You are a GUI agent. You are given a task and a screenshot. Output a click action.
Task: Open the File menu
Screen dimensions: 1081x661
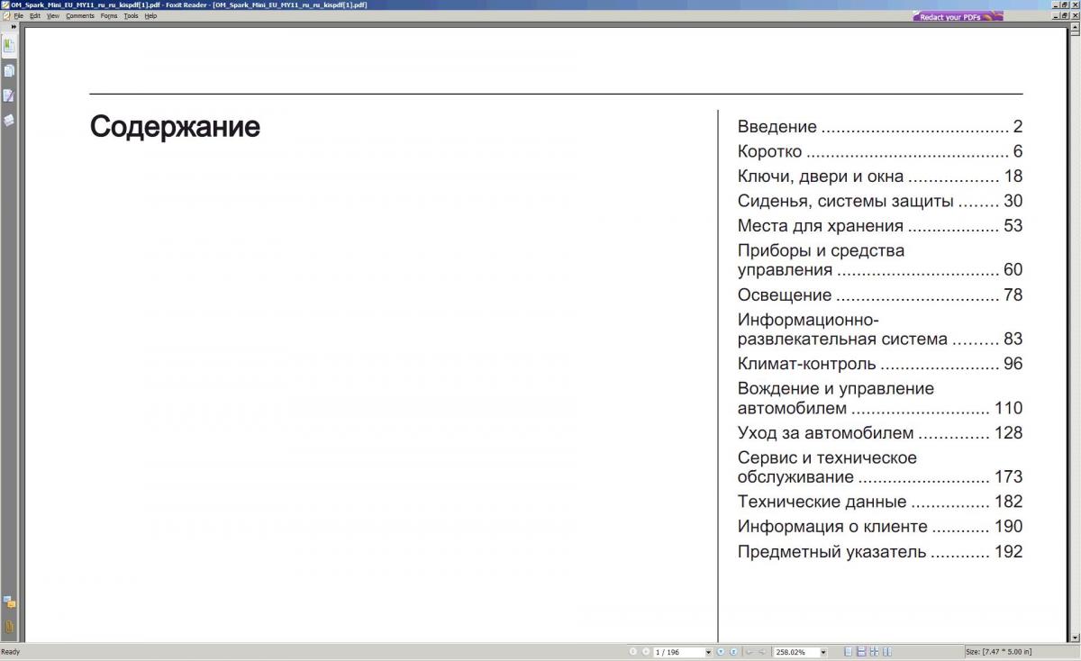click(x=18, y=16)
